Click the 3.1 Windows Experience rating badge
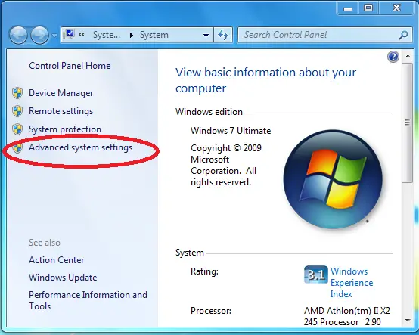 point(316,275)
